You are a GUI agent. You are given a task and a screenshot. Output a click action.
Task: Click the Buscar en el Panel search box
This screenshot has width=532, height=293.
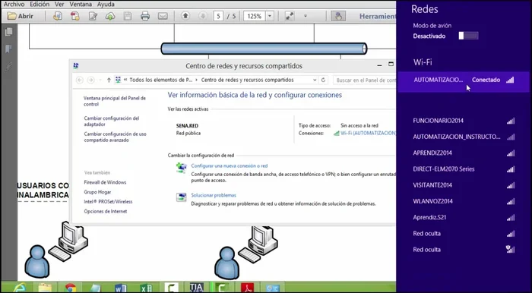pyautogui.click(x=364, y=80)
